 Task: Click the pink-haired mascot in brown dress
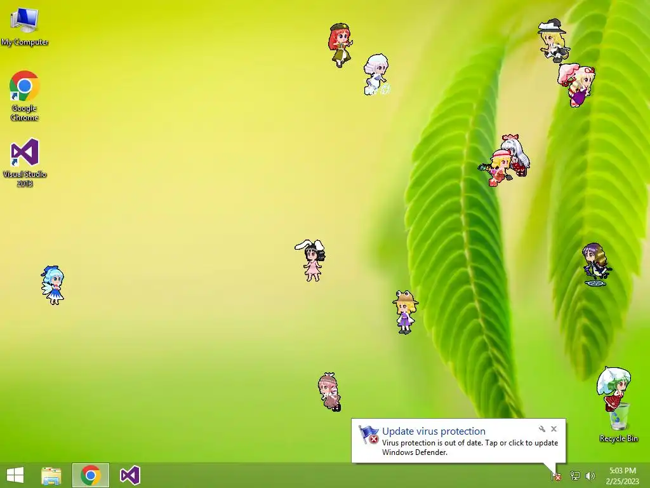click(x=329, y=391)
